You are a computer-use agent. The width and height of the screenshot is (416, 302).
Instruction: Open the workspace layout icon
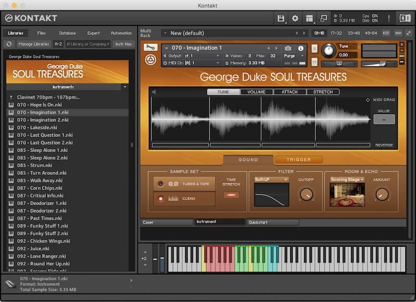click(309, 18)
